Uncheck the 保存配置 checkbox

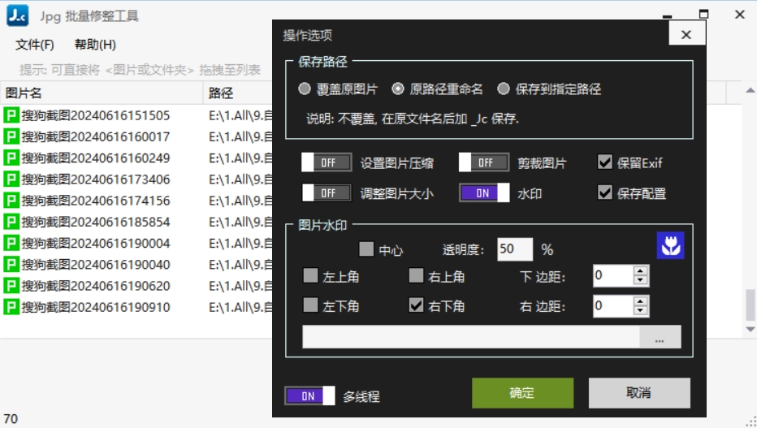click(605, 192)
